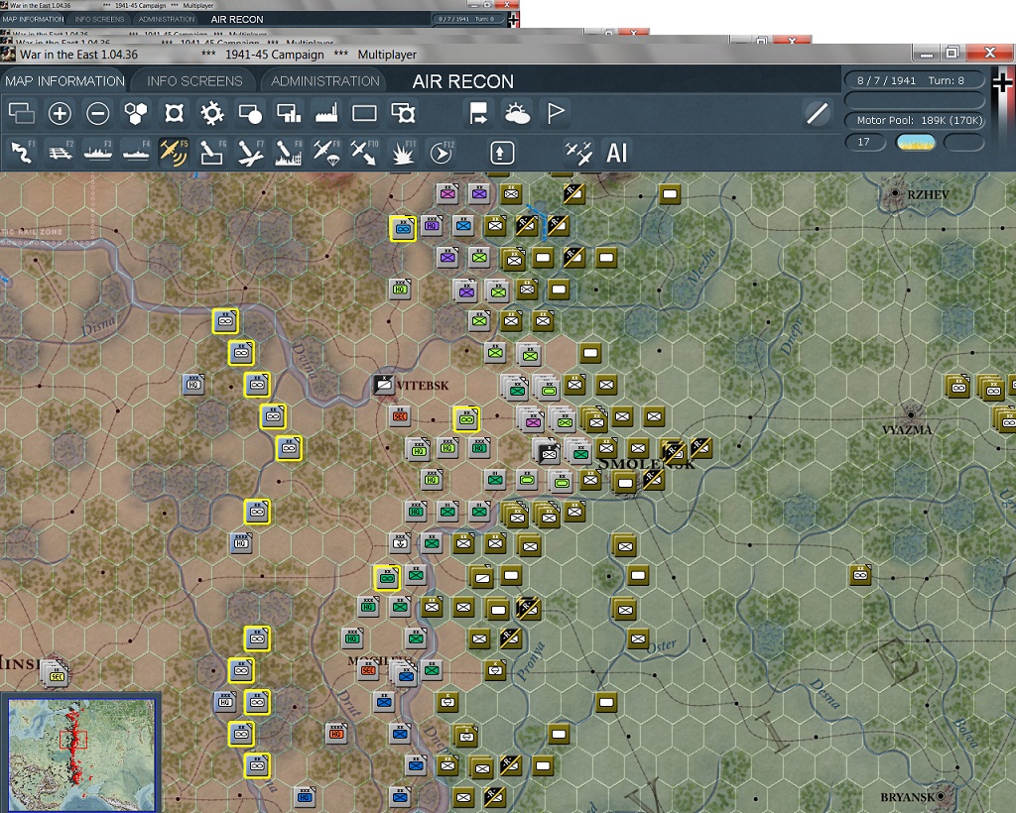Select highlighted panzer unit near Disna river

[225, 321]
